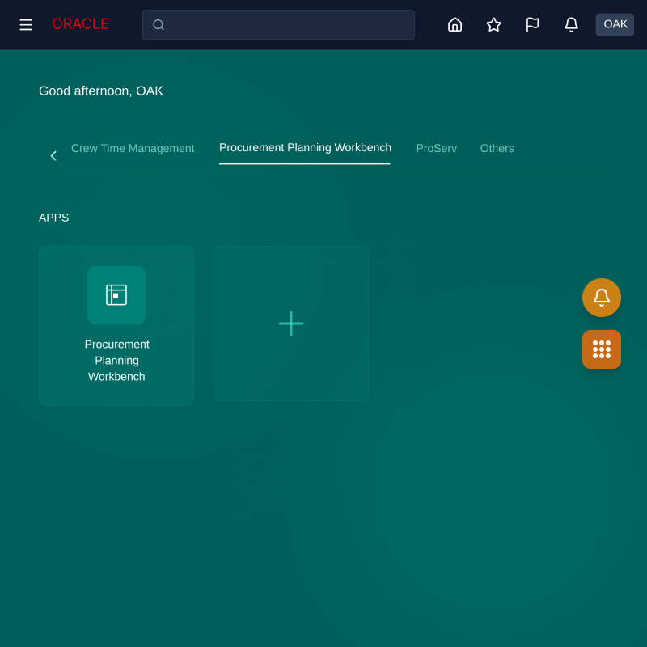Go to Home via house icon
The width and height of the screenshot is (647, 647).
(x=455, y=25)
